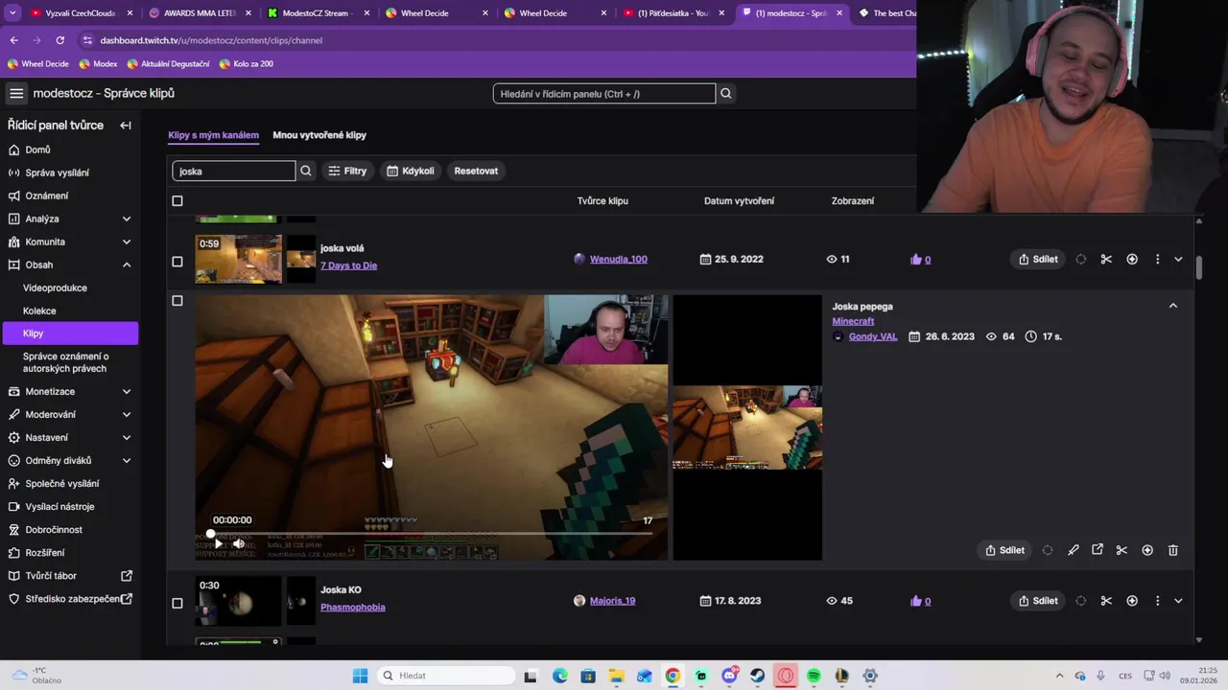Click plus-circle icon in Joska pepega panel
Viewport: 1228px width, 690px height.
(1147, 550)
